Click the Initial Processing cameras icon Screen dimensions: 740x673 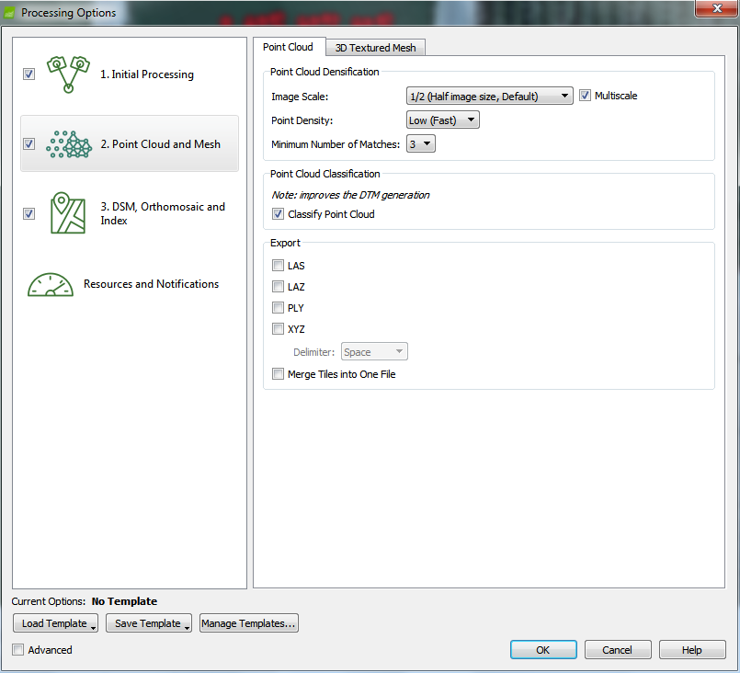tap(68, 74)
